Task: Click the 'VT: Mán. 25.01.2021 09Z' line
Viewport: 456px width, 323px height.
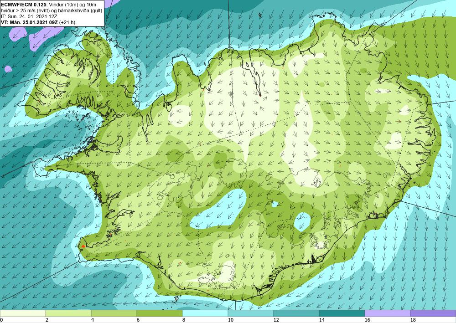Action: coord(29,22)
